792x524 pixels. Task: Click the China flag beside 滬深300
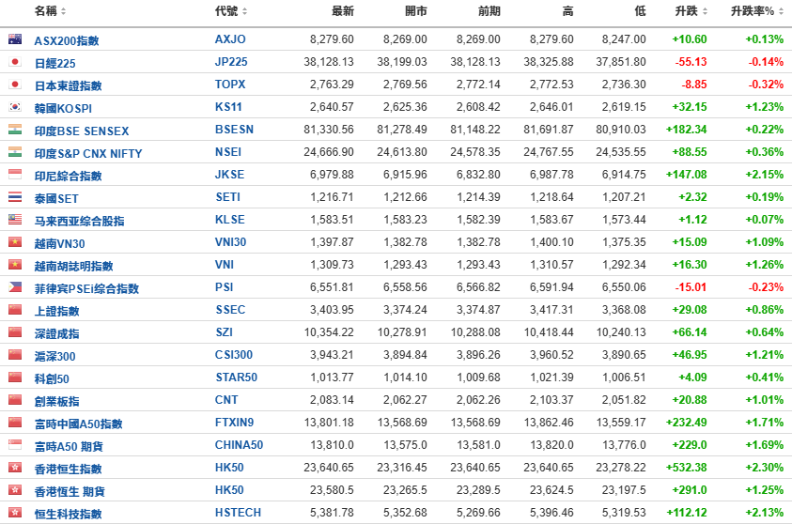tap(15, 355)
